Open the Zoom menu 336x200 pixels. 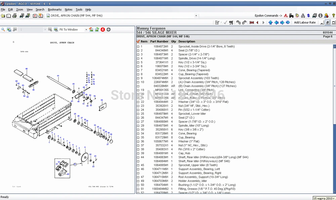[x=19, y=9]
